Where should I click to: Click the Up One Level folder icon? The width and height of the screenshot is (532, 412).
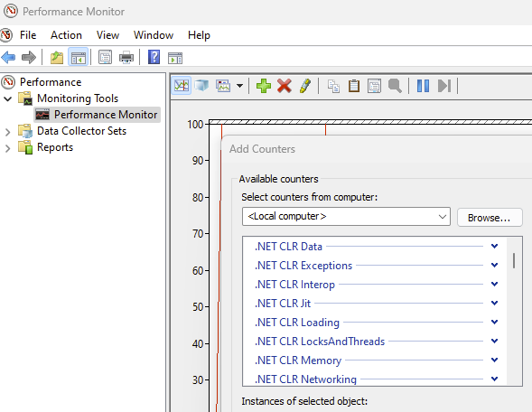click(57, 57)
